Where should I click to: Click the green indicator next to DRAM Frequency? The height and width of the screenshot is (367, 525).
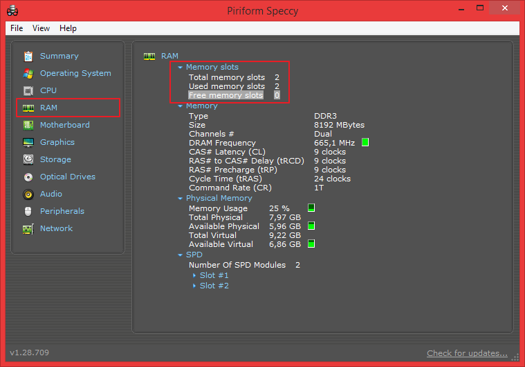(x=365, y=143)
